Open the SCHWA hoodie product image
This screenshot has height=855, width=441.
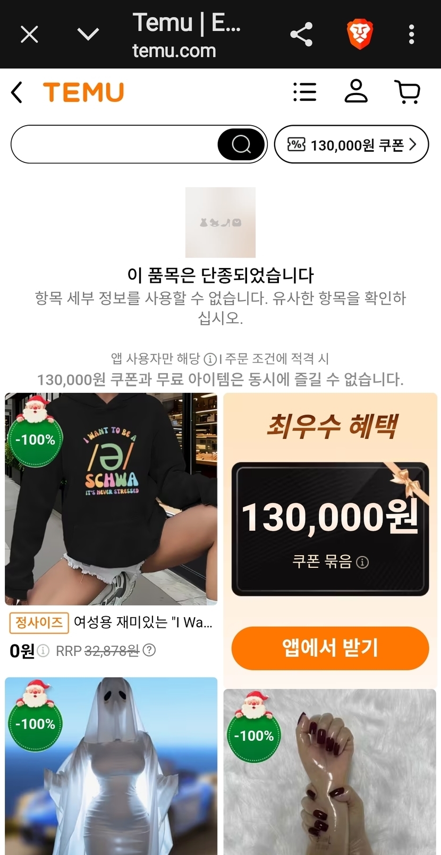111,499
